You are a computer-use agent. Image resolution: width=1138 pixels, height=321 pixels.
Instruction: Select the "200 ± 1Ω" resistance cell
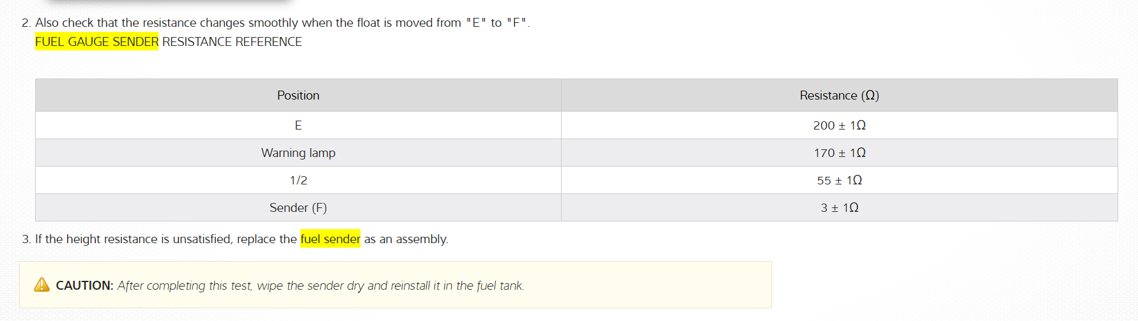839,126
